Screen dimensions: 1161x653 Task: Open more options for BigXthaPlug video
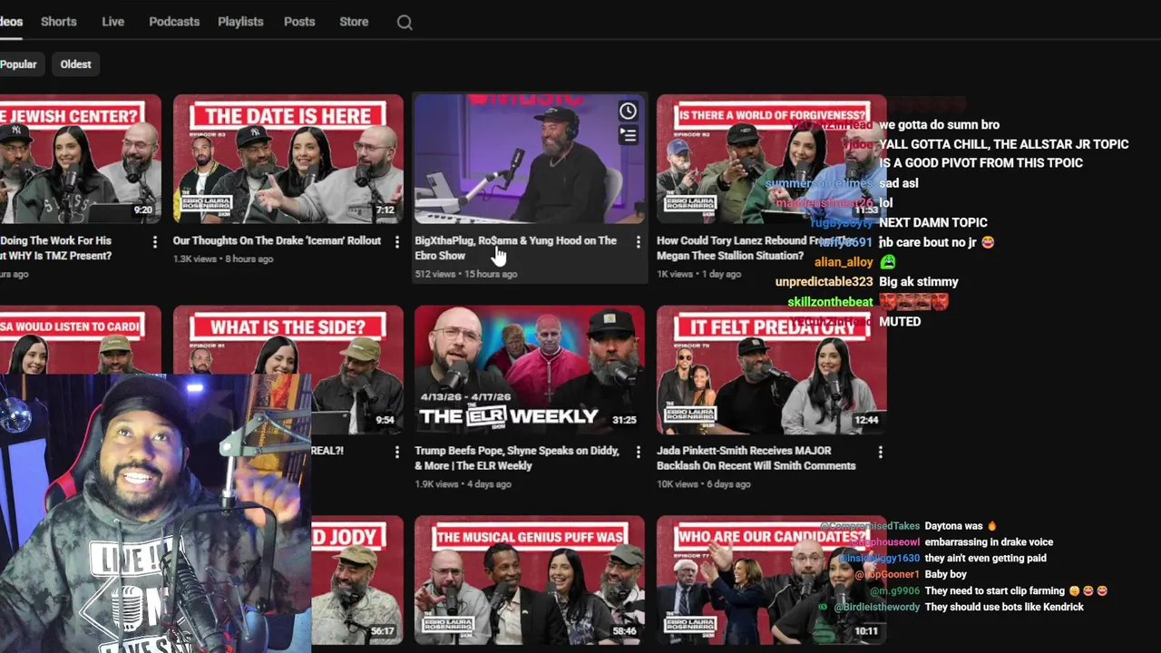click(639, 242)
